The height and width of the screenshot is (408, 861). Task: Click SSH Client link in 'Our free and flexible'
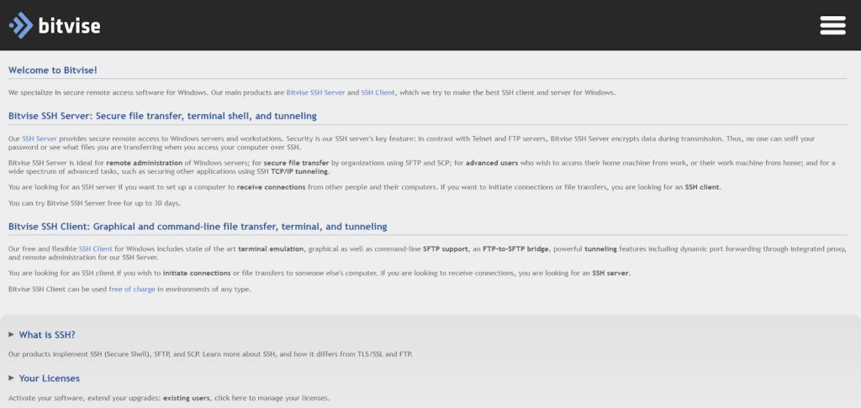96,249
